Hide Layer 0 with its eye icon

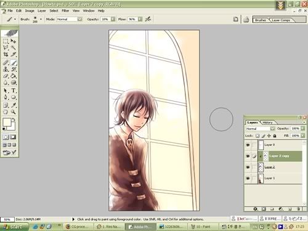(x=248, y=145)
